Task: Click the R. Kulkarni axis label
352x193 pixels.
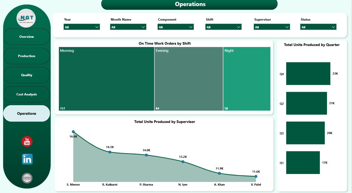Action: pyautogui.click(x=110, y=185)
